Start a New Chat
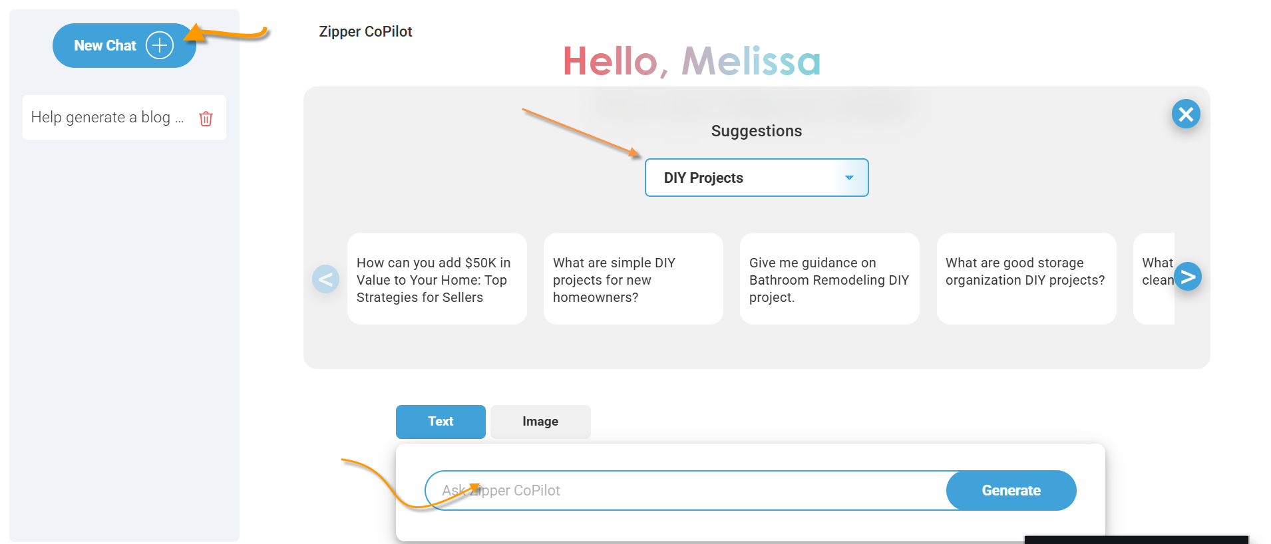This screenshot has width=1271, height=544. tap(106, 45)
